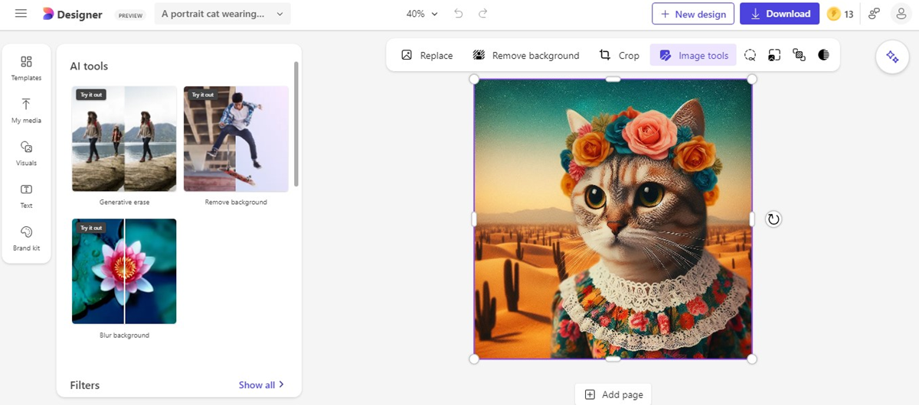
Task: Click the Generative erase label
Action: click(x=124, y=202)
